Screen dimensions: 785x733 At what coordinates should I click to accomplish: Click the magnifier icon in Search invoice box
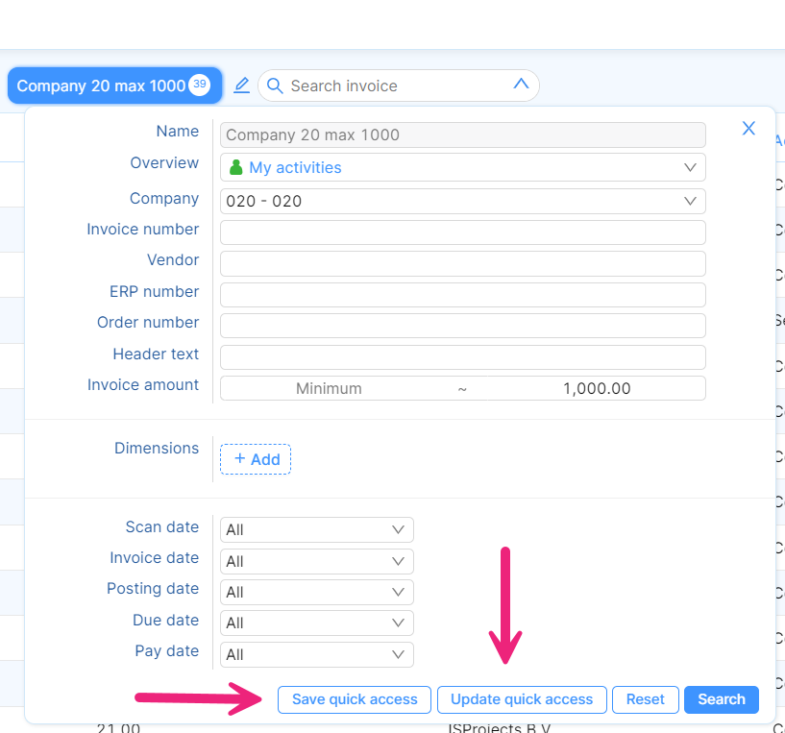click(275, 86)
